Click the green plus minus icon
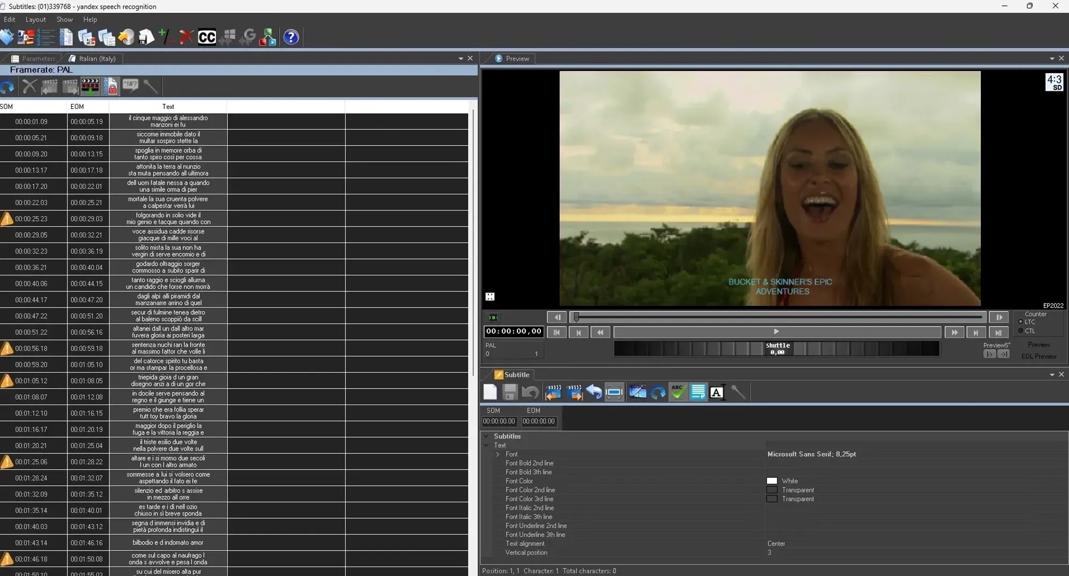This screenshot has width=1069, height=576. pyautogui.click(x=166, y=37)
